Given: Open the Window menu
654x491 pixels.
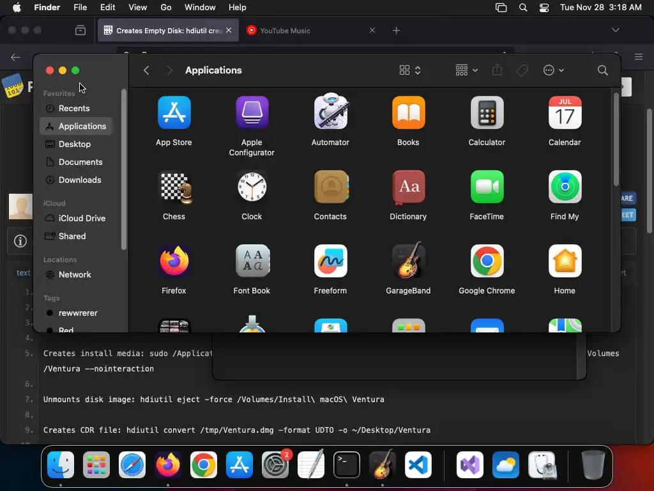Looking at the screenshot, I should point(200,8).
